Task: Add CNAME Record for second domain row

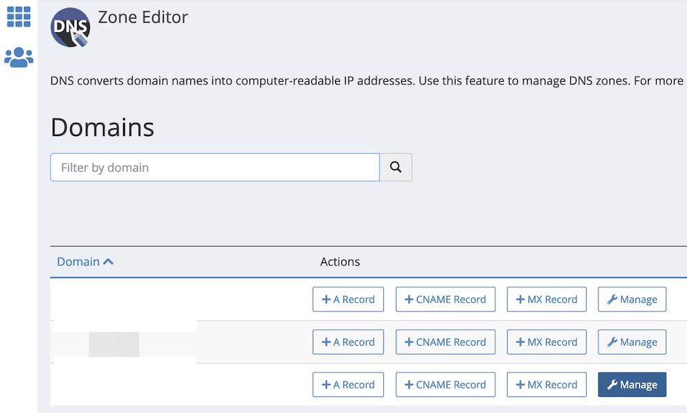Action: 446,342
